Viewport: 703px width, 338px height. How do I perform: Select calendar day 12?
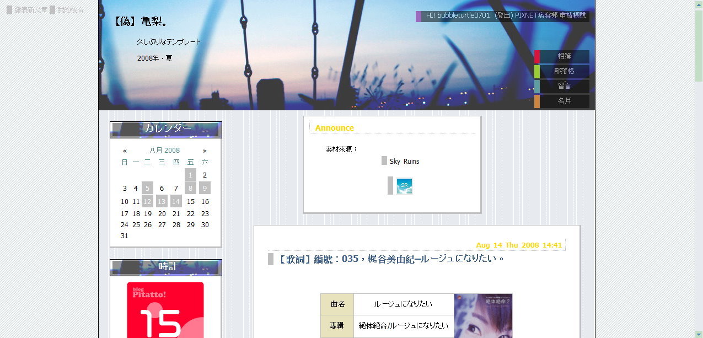pyautogui.click(x=147, y=201)
